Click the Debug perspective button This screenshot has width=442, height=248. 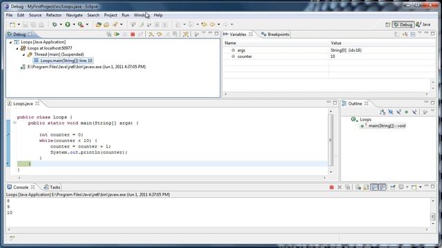(x=403, y=25)
